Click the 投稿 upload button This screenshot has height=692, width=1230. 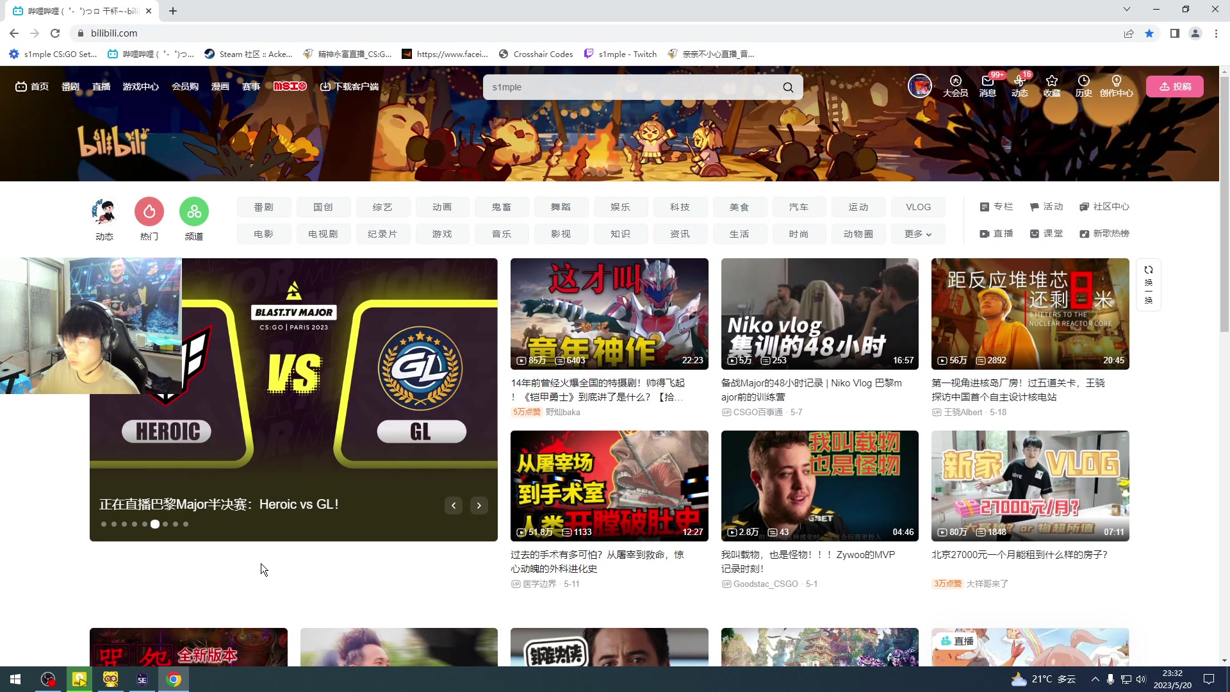tap(1175, 86)
